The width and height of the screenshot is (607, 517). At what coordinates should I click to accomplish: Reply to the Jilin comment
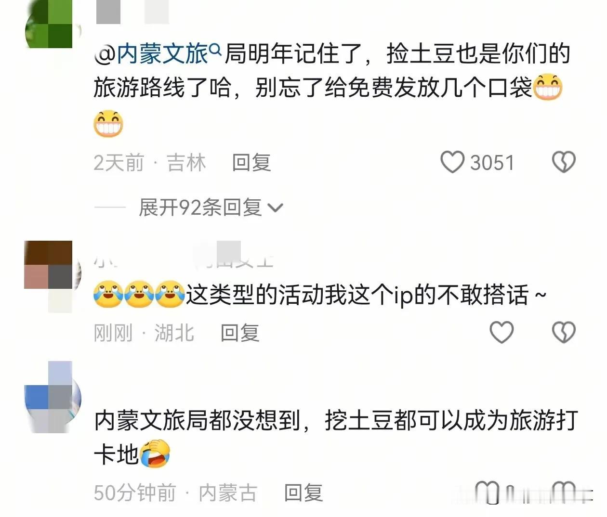click(x=251, y=163)
